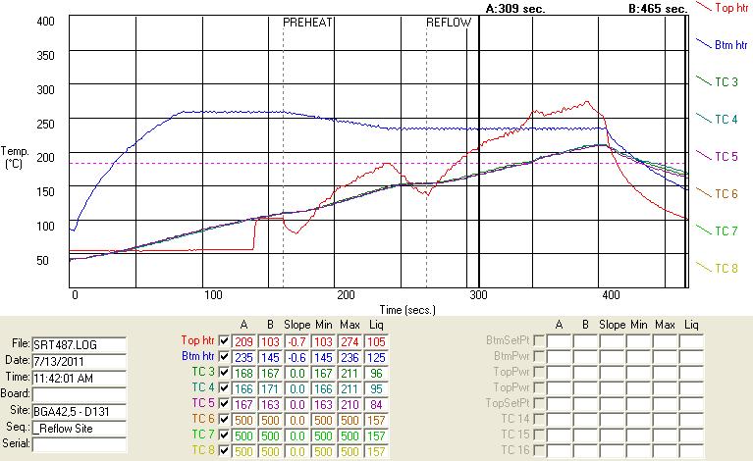753x461 pixels.
Task: Click the Site field BGA42,5 - D131
Action: tap(80, 411)
